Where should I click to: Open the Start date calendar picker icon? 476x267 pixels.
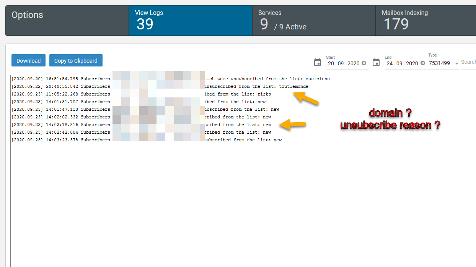[x=318, y=63]
